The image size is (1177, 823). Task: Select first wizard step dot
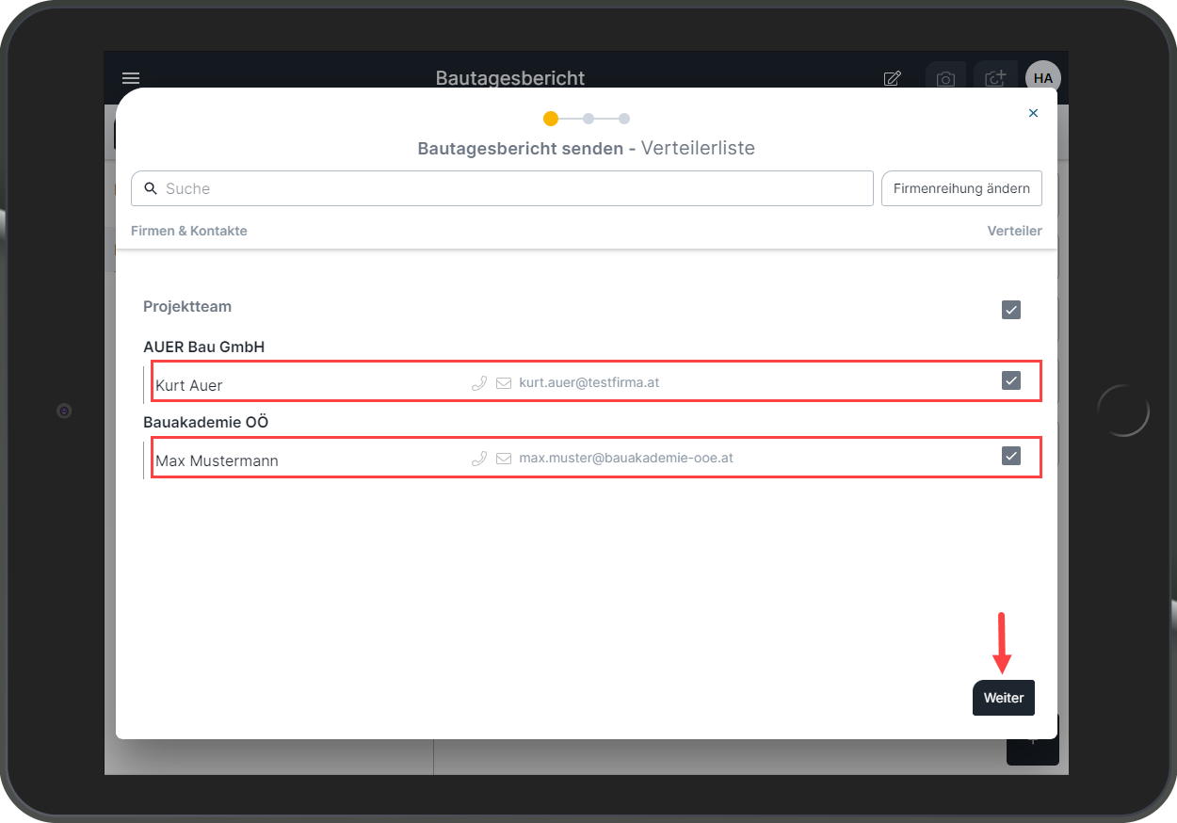(x=551, y=119)
